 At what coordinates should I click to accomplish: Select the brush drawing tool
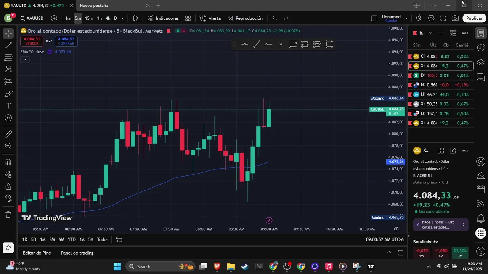pos(8,94)
